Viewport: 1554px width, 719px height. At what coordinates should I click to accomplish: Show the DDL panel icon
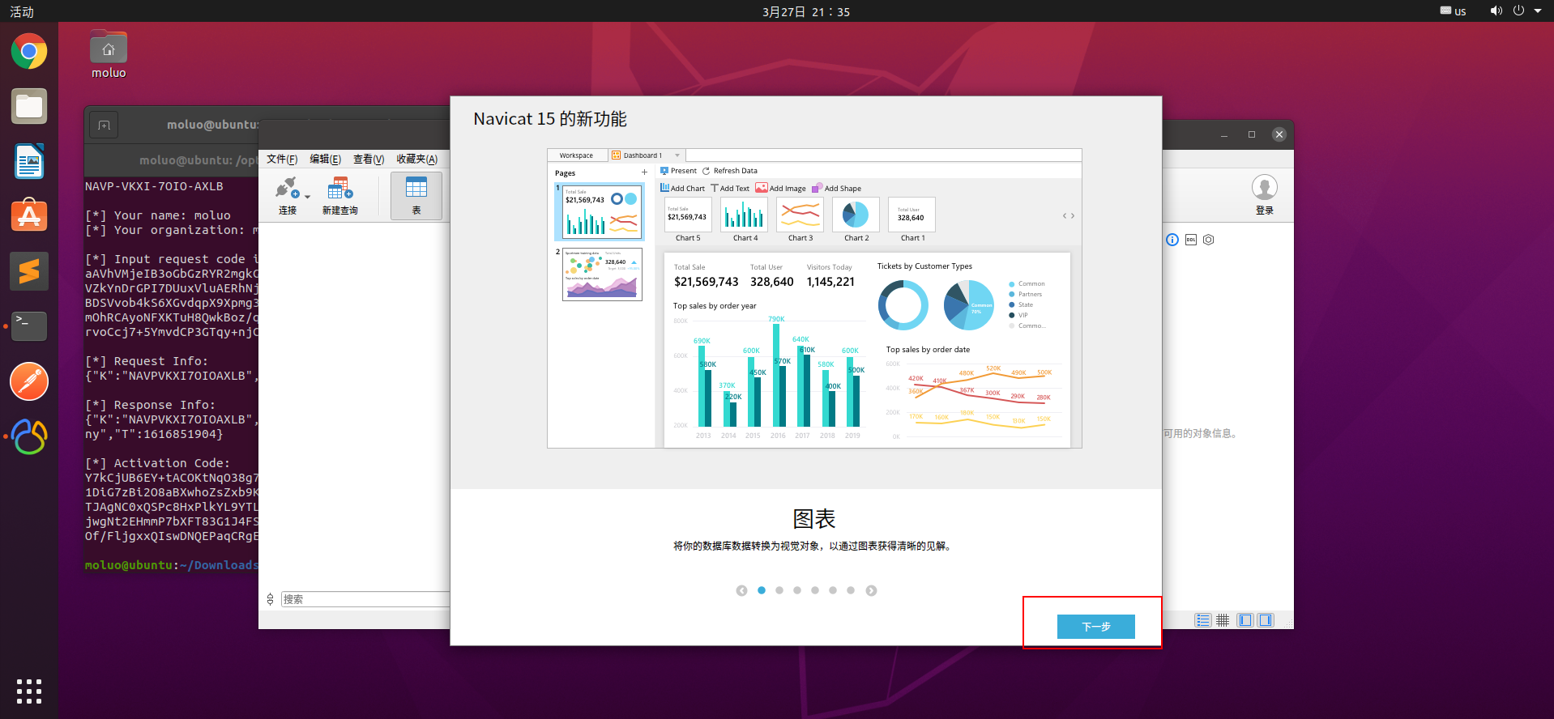click(1191, 240)
